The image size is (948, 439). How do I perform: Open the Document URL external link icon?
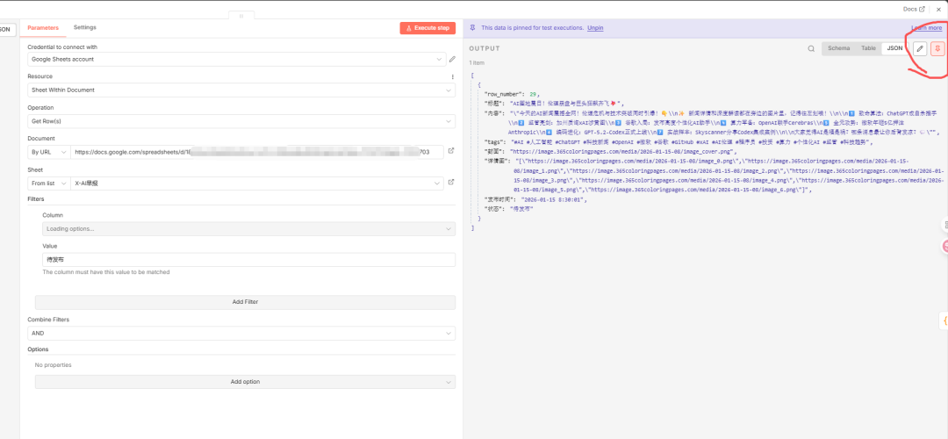click(x=451, y=151)
